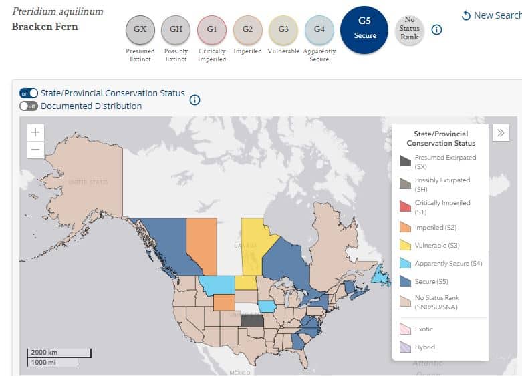Viewport: 522px width, 376px height.
Task: Click Critically Imperiled (S1) legend swatch
Action: (x=405, y=206)
